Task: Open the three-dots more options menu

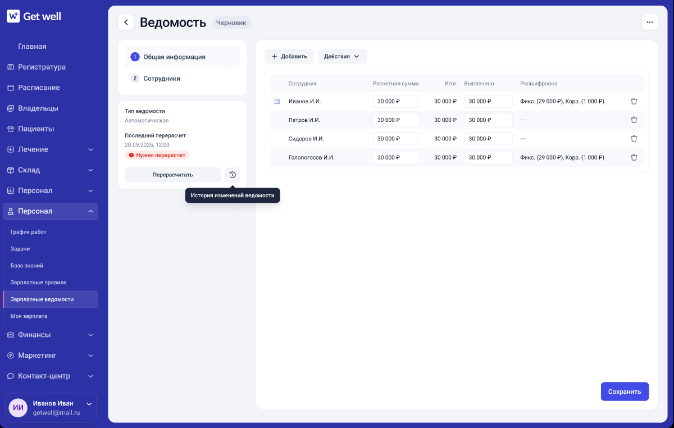Action: [x=650, y=22]
